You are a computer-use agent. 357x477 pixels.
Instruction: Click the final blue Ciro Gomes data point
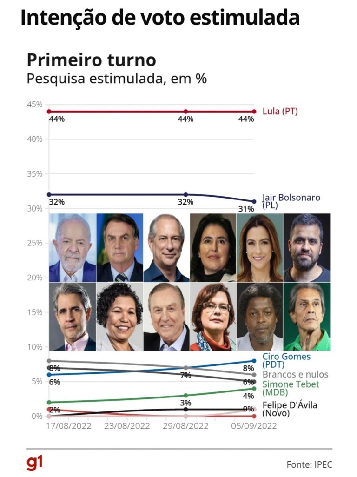pos(254,360)
